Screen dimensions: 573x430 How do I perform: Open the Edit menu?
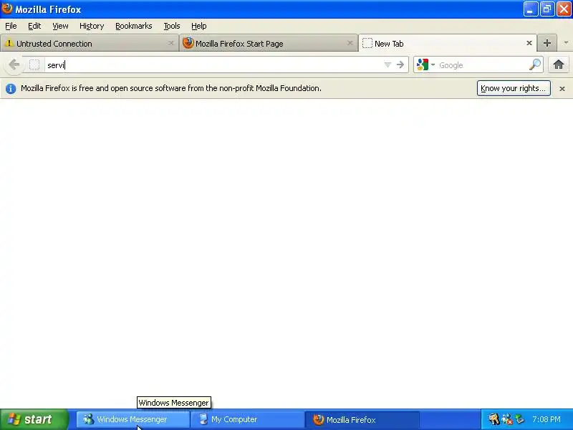34,26
